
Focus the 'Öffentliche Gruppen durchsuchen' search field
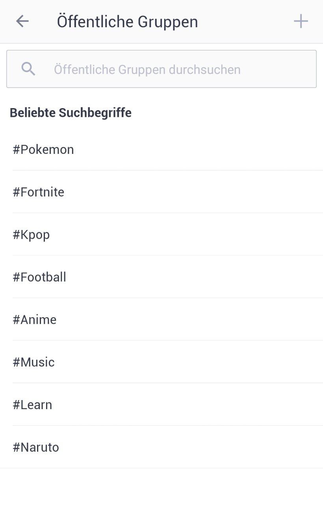161,69
